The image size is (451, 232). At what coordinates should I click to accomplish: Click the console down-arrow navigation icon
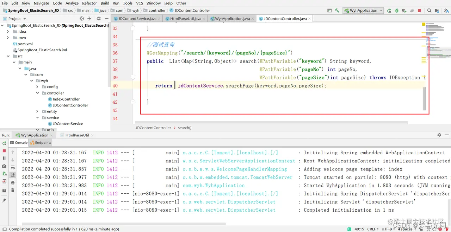tap(13, 160)
